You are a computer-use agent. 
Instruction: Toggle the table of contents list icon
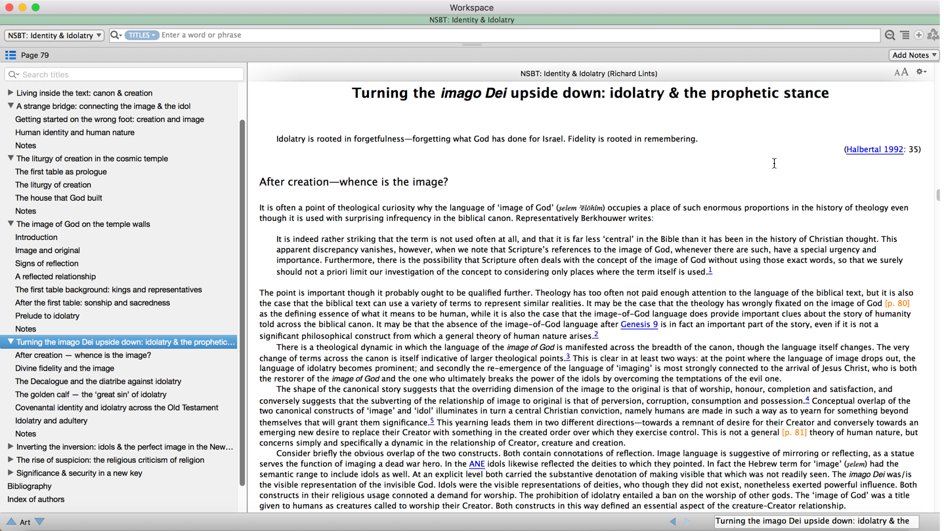[x=11, y=55]
